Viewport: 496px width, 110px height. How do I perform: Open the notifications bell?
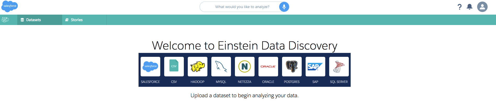click(x=470, y=7)
